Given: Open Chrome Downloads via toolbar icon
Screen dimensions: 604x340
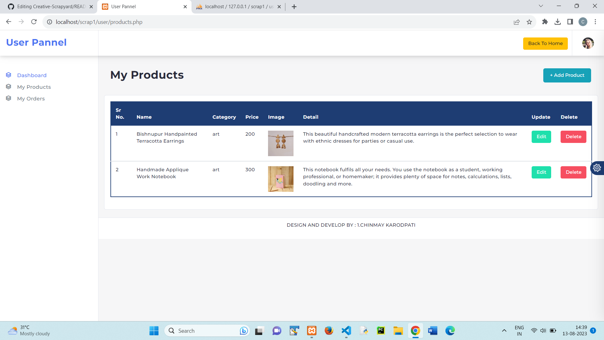Looking at the screenshot, I should pos(558,22).
